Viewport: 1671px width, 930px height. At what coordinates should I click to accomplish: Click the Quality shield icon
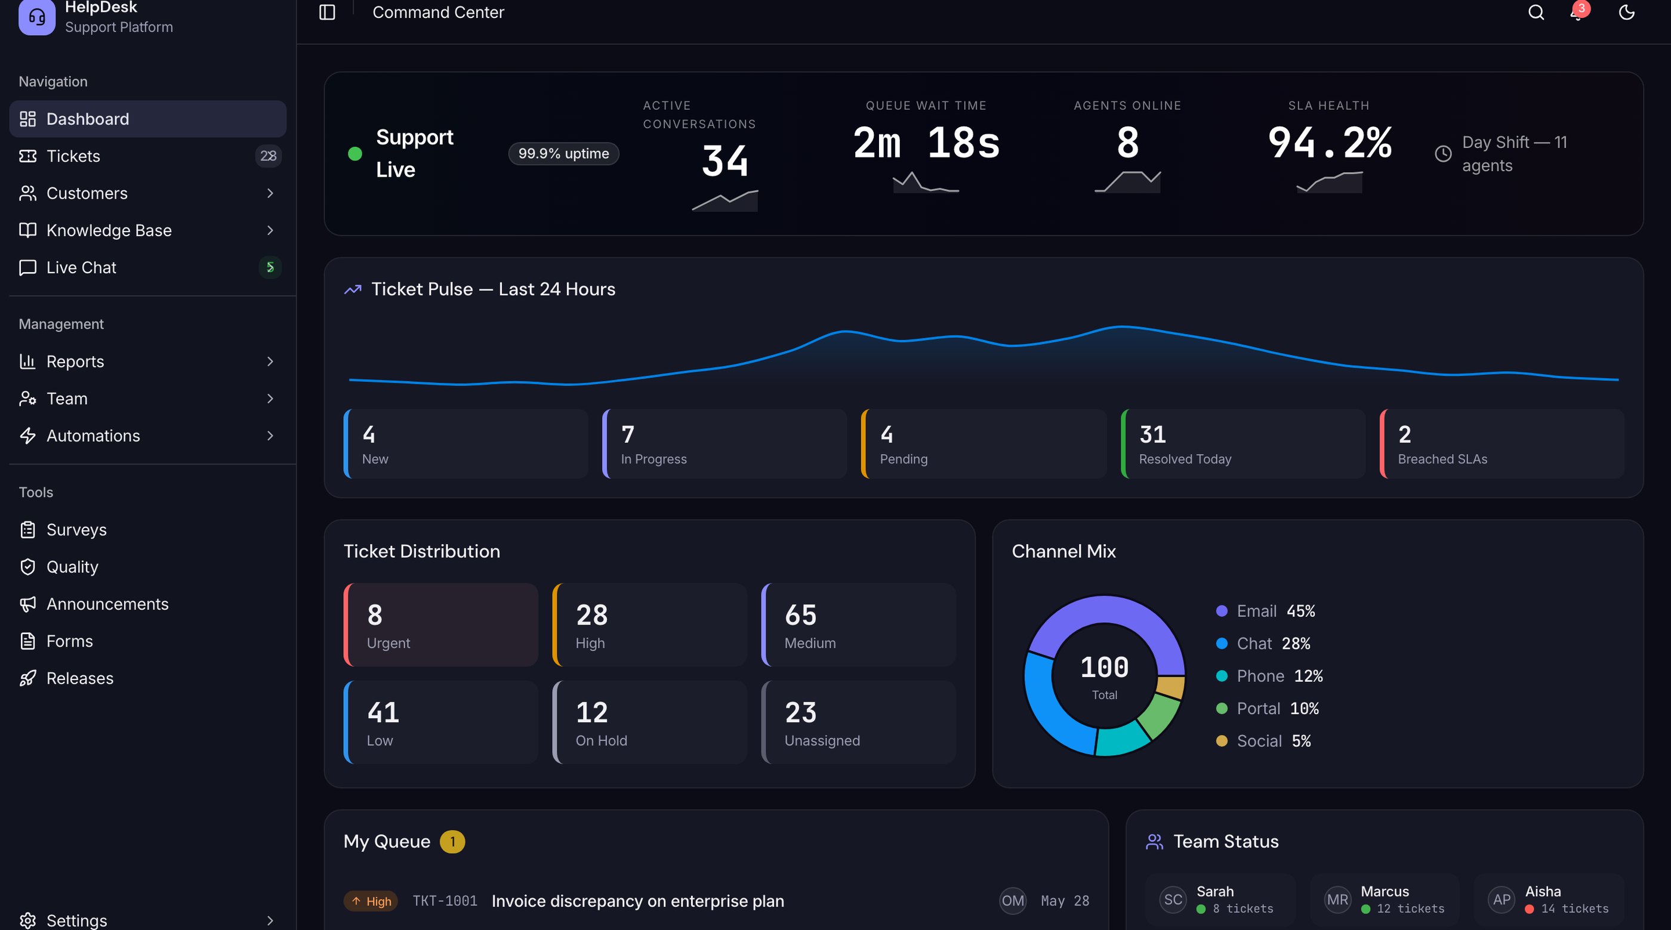(x=27, y=567)
